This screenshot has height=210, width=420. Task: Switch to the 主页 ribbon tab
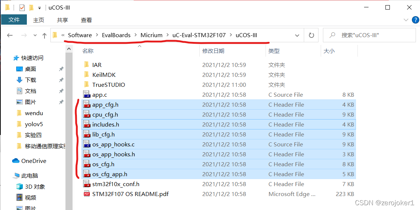(39, 20)
